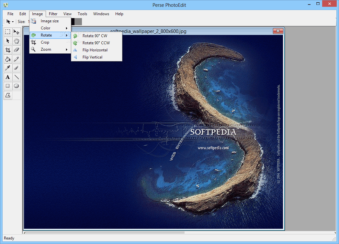The height and width of the screenshot is (244, 339).
Task: Maximize the Perse PhotoEdit window
Action: click(x=318, y=4)
